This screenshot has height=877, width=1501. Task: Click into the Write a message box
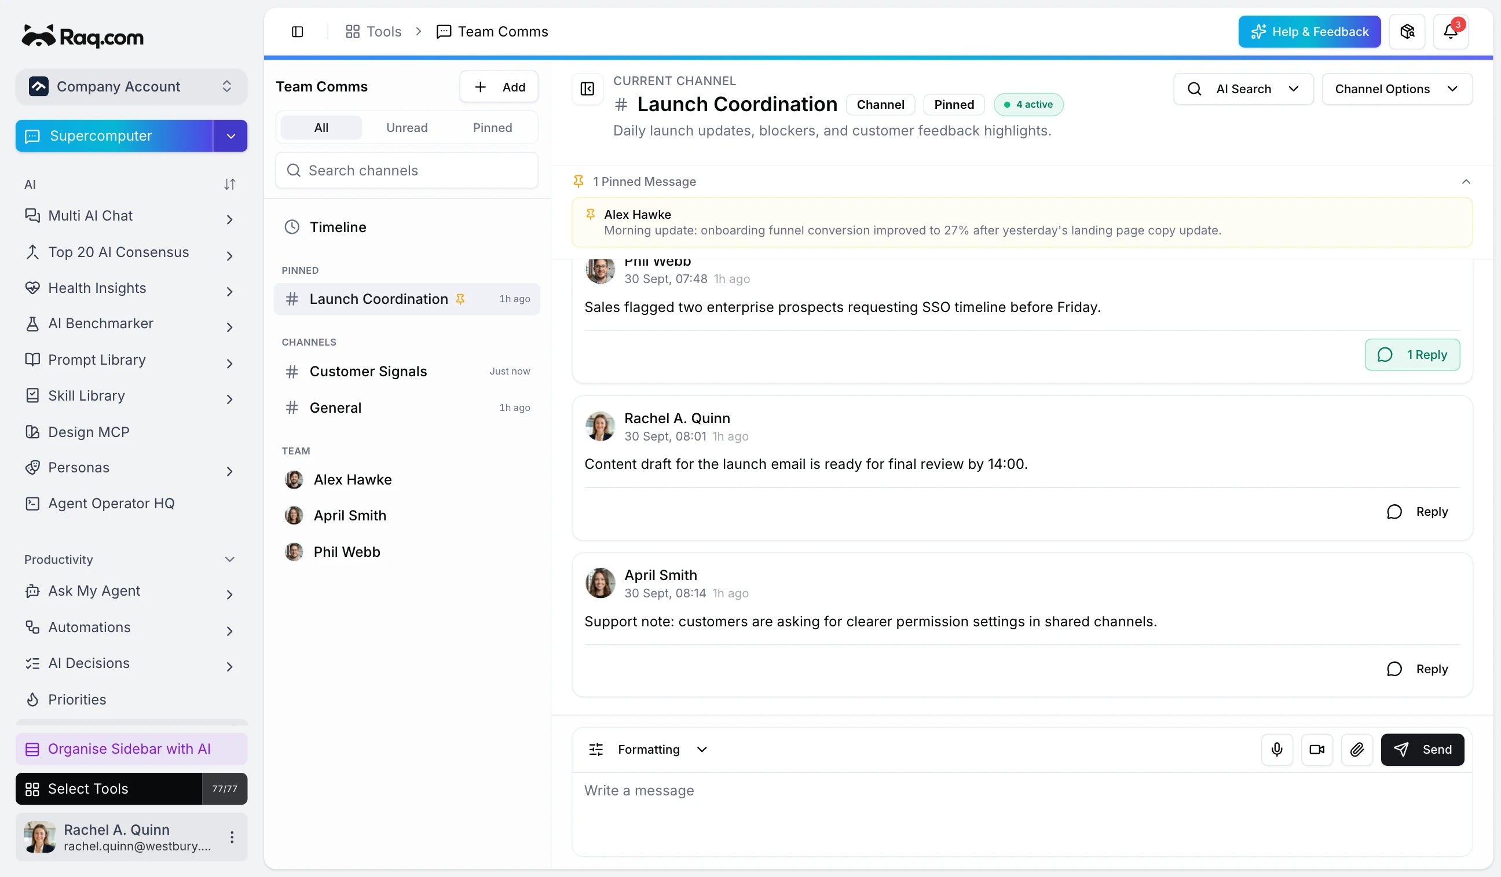coord(1022,813)
